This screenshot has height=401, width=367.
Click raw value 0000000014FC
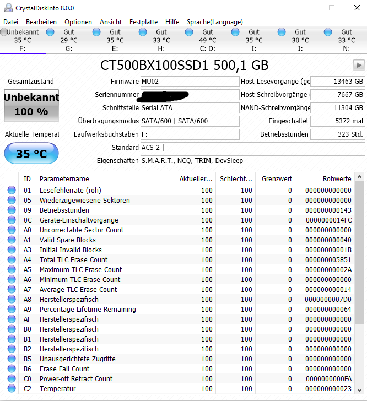328,220
